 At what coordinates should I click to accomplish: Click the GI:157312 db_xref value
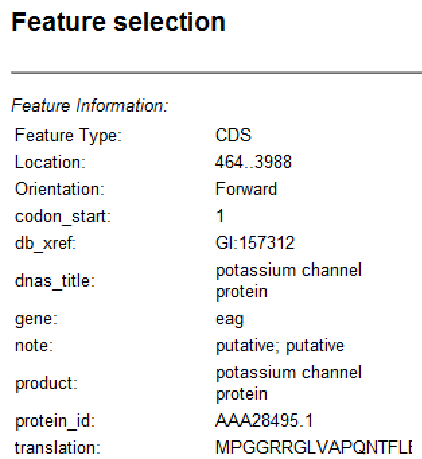coord(254,243)
